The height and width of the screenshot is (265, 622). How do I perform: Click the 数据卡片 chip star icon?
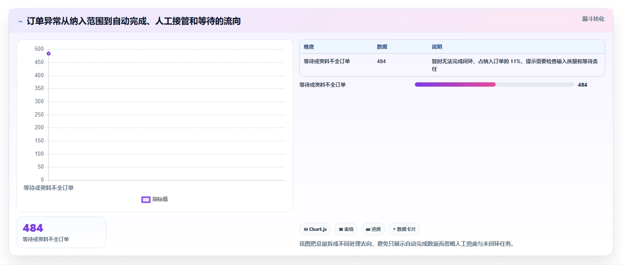(x=394, y=229)
